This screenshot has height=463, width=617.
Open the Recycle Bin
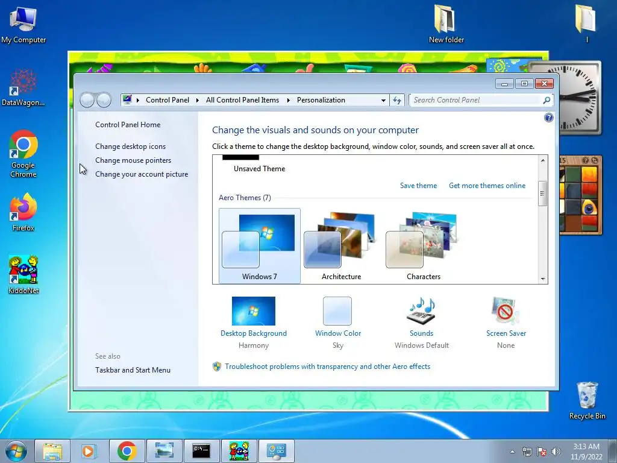click(587, 400)
